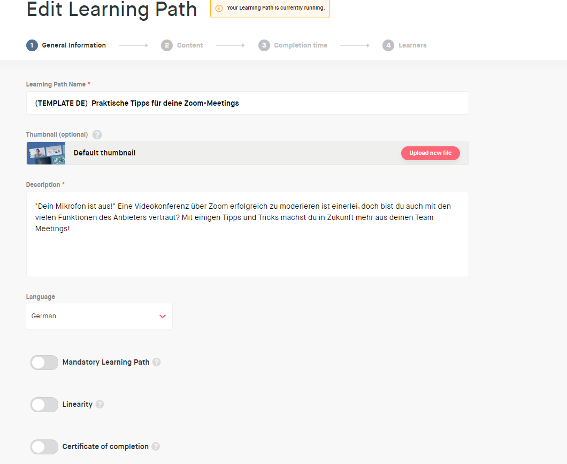Click 'Your Learning Path is currently running' notice
This screenshot has width=567, height=464.
270,9
